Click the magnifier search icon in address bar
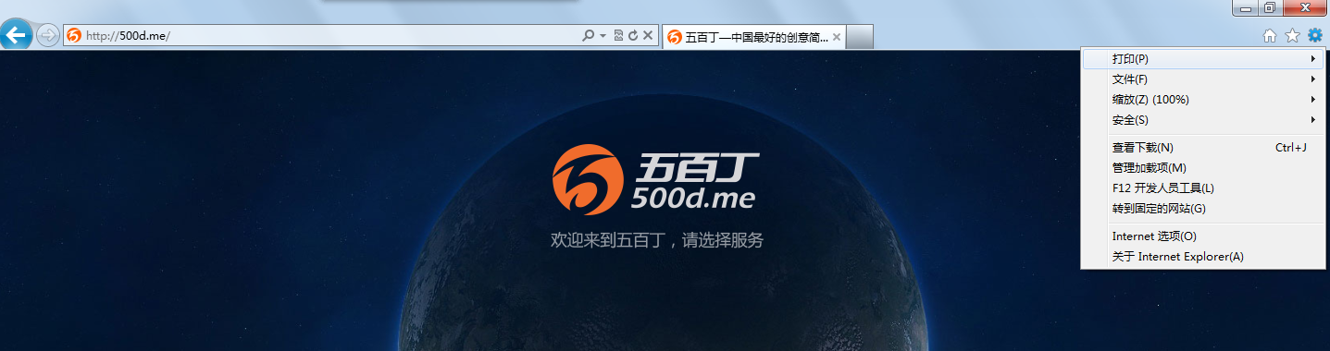 pos(588,36)
